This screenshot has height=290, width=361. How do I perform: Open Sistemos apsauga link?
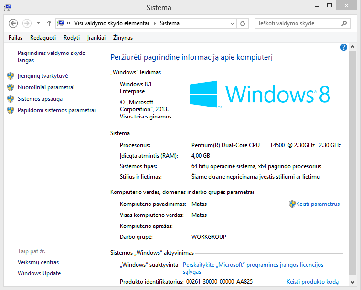(x=40, y=99)
